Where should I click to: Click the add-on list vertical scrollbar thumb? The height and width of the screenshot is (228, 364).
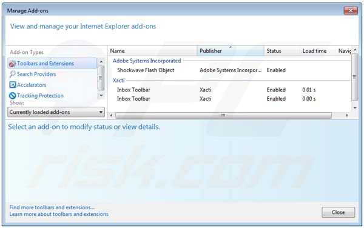355,77
